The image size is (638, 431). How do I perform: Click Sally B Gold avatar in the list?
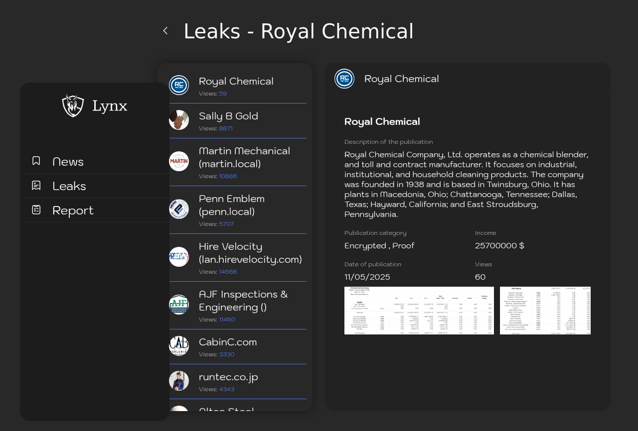179,120
